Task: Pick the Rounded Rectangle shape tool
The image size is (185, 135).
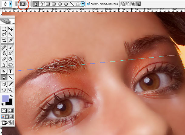Action: tap(54, 4)
